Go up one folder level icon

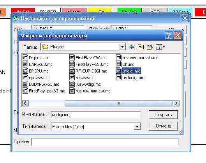[x=141, y=47]
